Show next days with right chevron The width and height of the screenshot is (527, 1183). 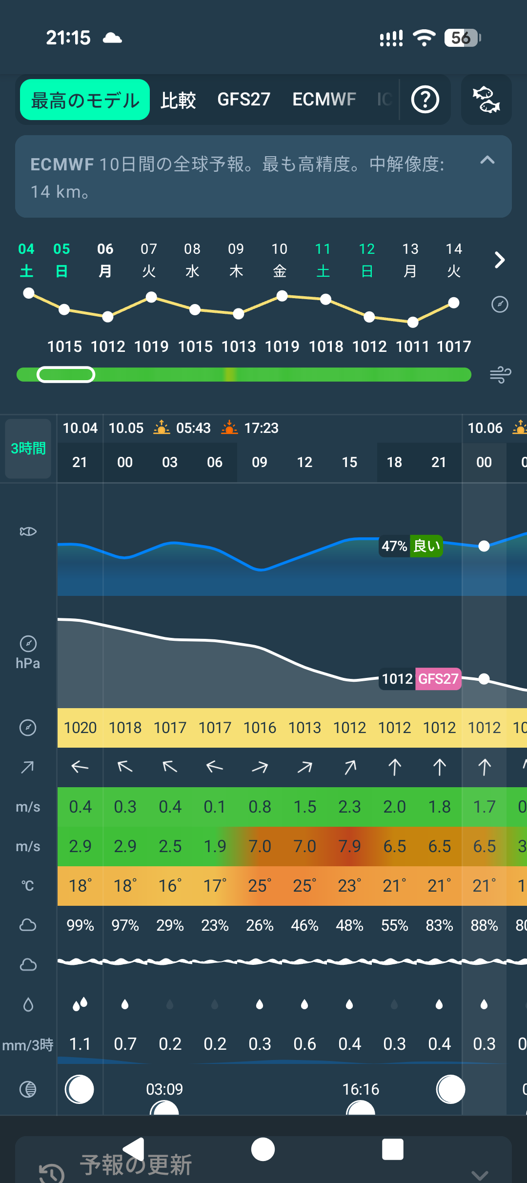(499, 260)
